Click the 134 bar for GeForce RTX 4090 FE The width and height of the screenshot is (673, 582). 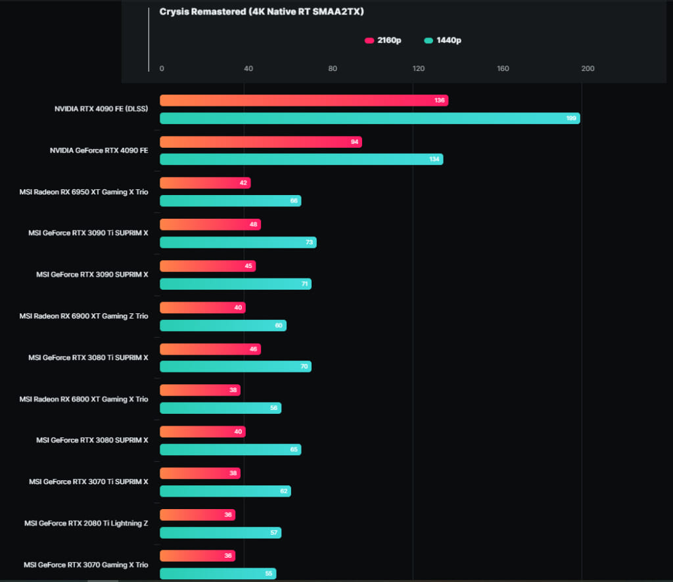coord(301,160)
